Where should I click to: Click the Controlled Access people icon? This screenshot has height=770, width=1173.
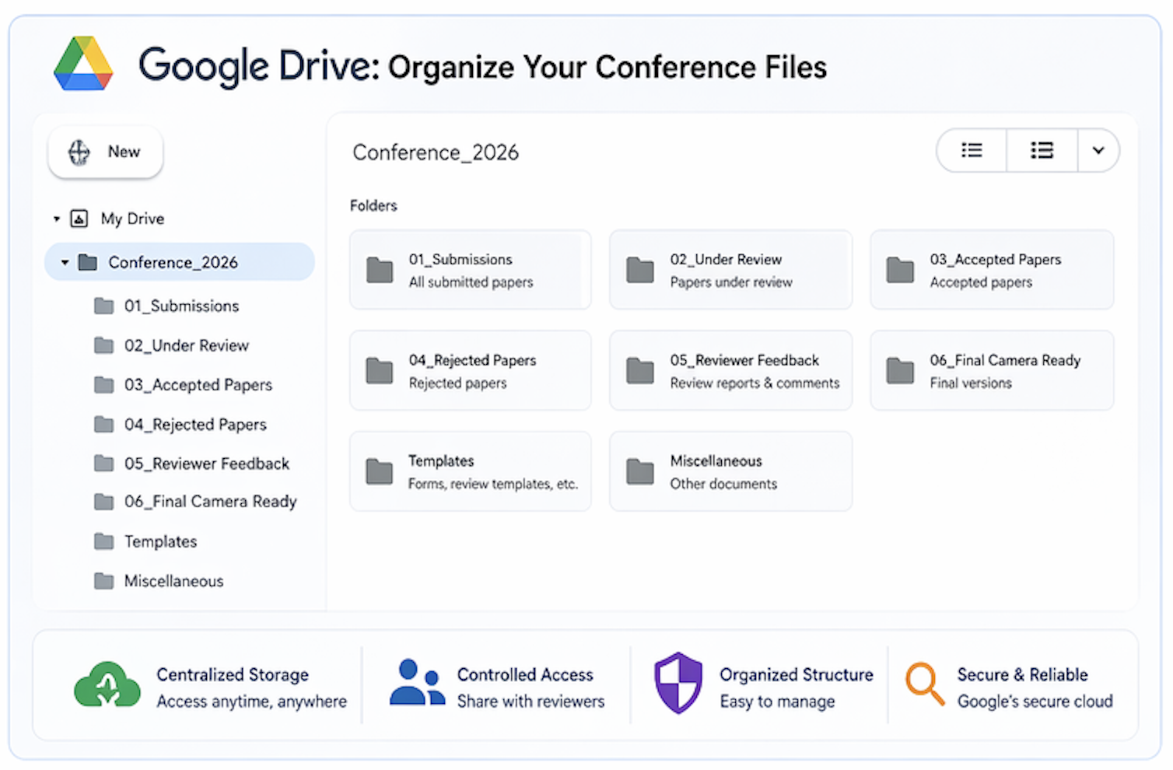417,684
